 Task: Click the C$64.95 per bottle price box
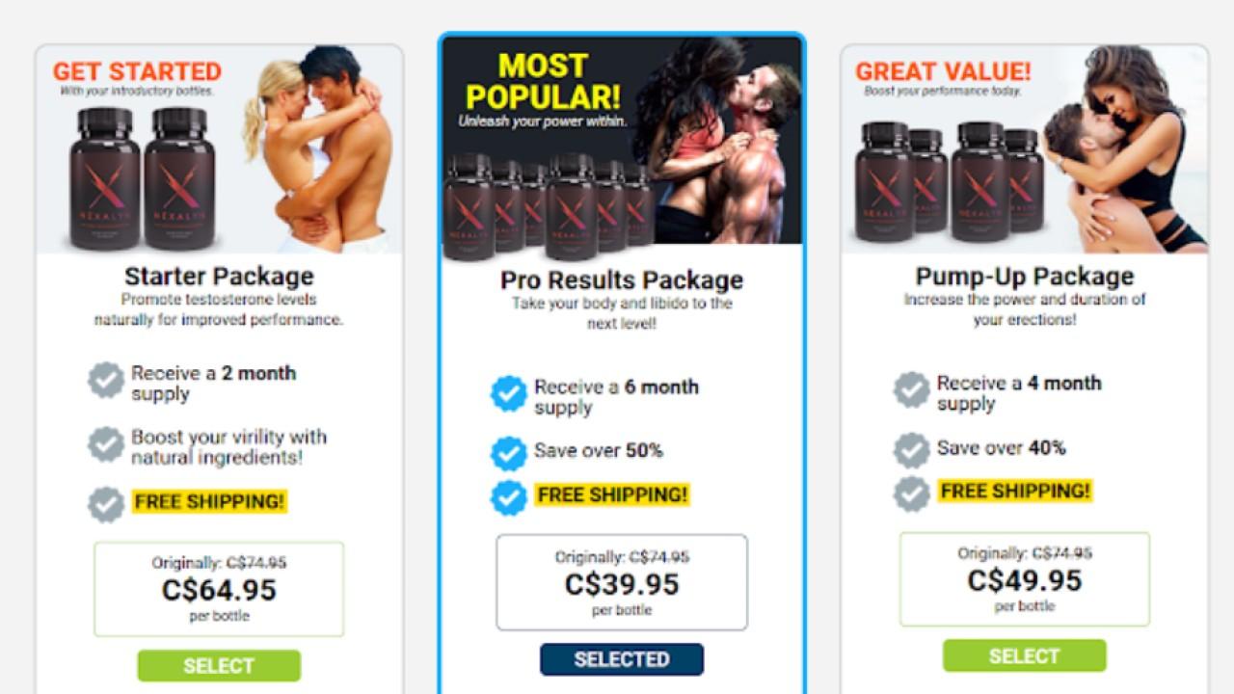coord(219,589)
